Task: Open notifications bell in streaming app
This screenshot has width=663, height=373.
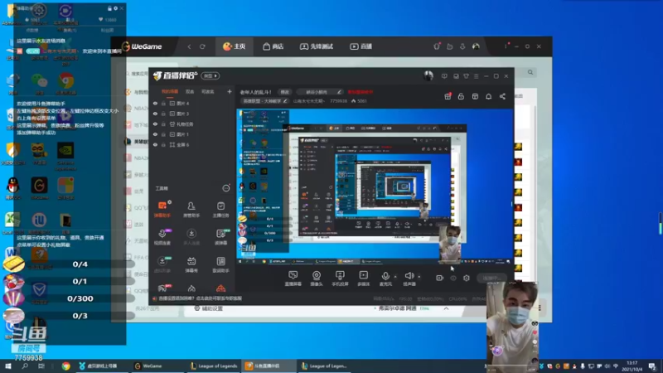Action: [488, 96]
